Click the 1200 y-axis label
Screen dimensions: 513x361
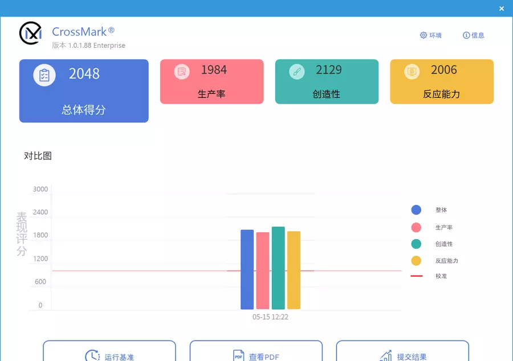(x=40, y=259)
